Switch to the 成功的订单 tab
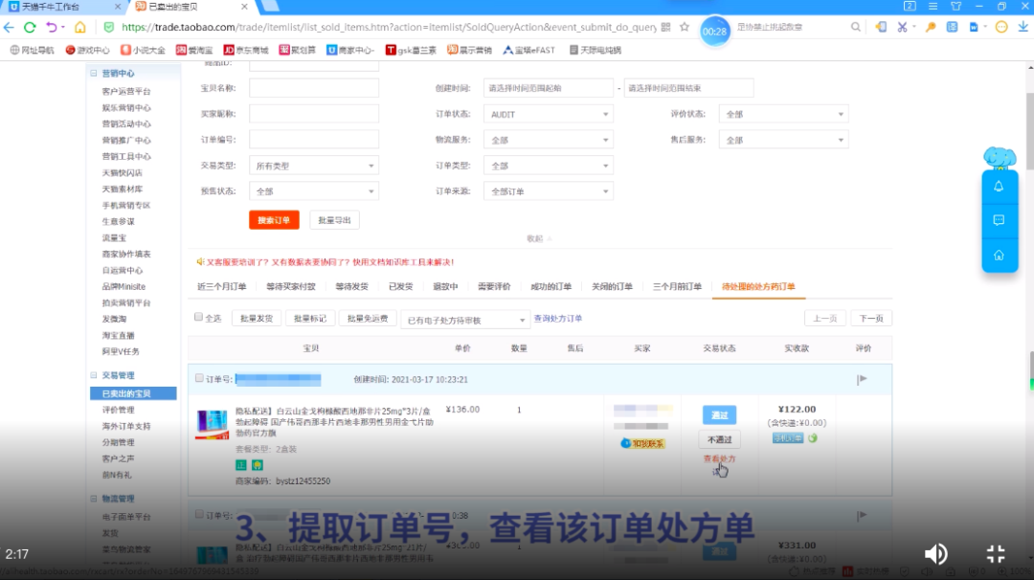Screen dimensions: 1034x580 pyautogui.click(x=551, y=287)
